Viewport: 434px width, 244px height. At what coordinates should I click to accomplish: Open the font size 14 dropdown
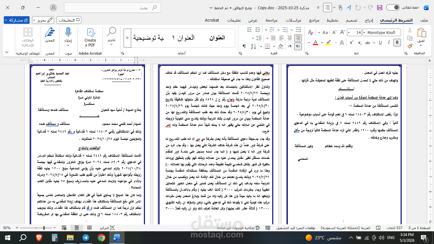[349, 32]
